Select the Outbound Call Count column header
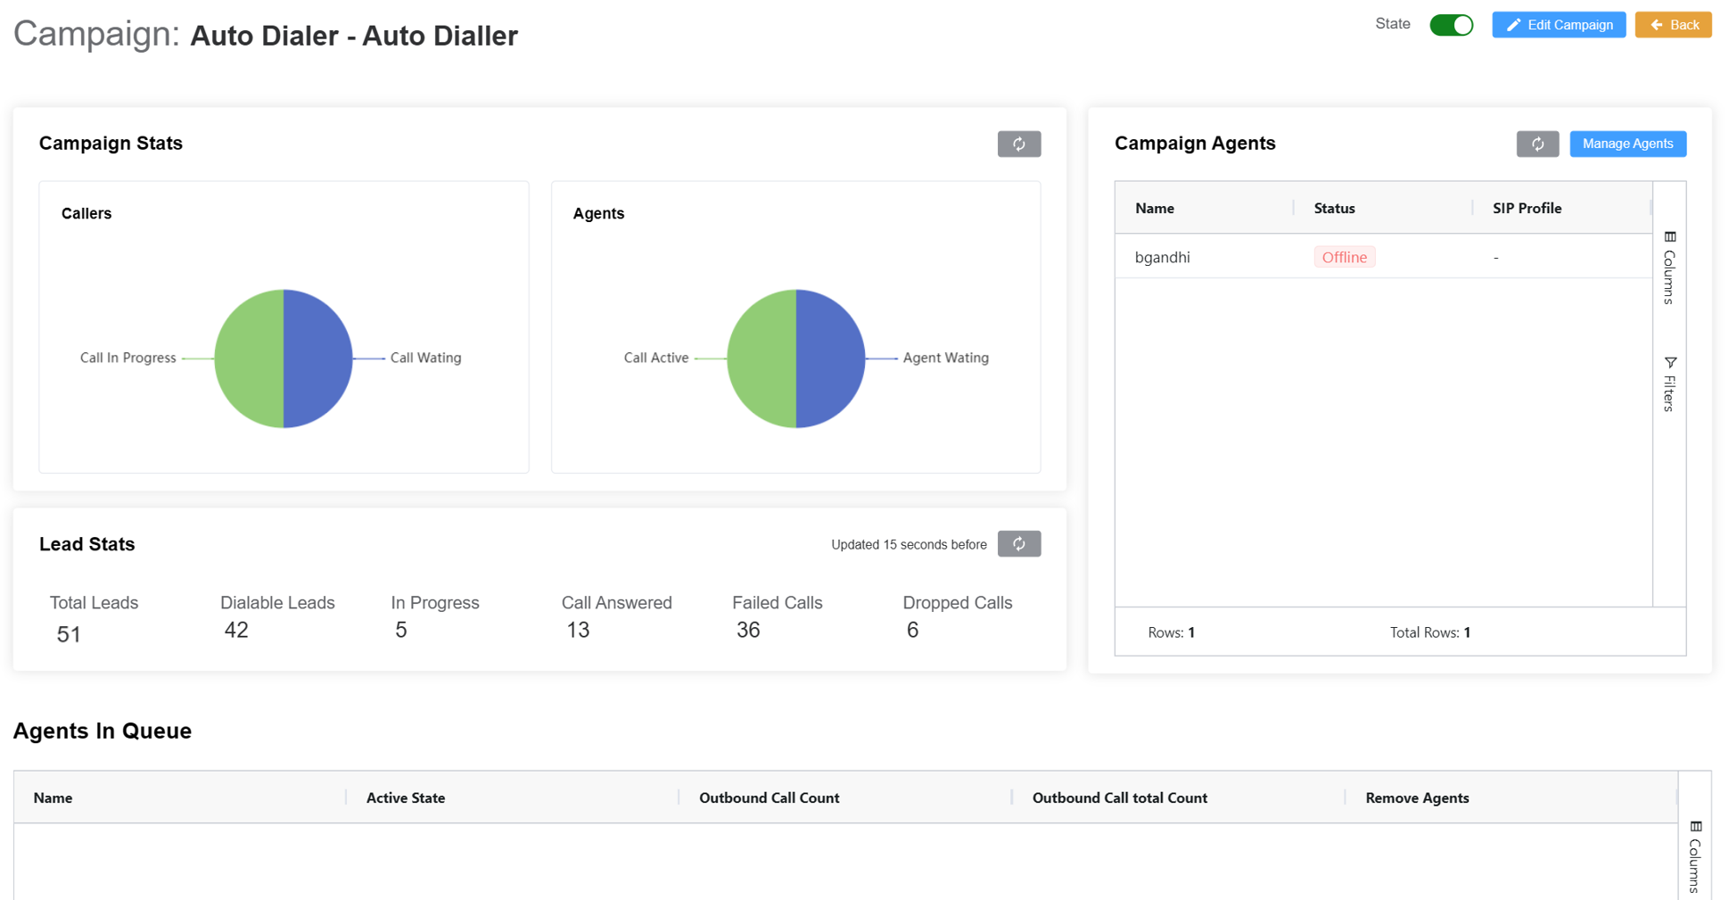This screenshot has width=1729, height=900. [x=768, y=797]
